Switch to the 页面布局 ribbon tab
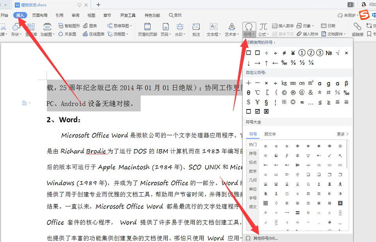 point(40,15)
